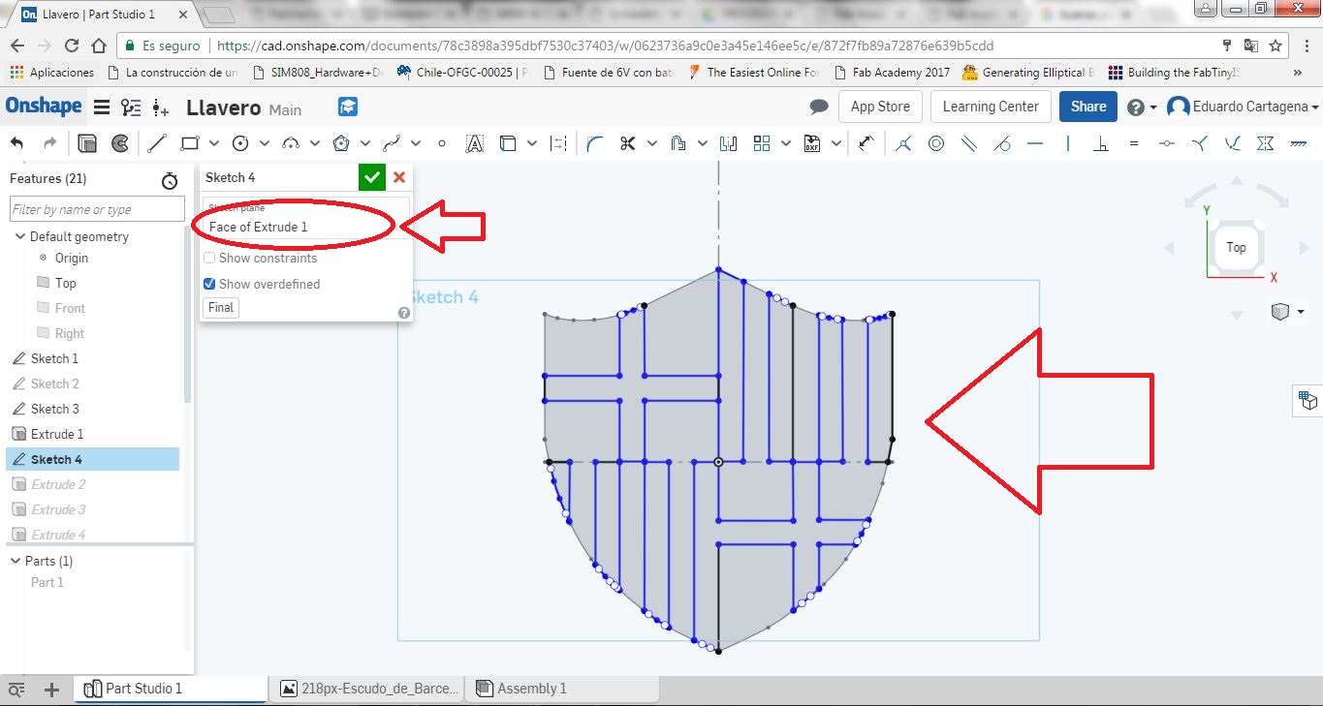The width and height of the screenshot is (1323, 706).
Task: Click the Undo arrow in sketch toolbar
Action: (x=16, y=143)
